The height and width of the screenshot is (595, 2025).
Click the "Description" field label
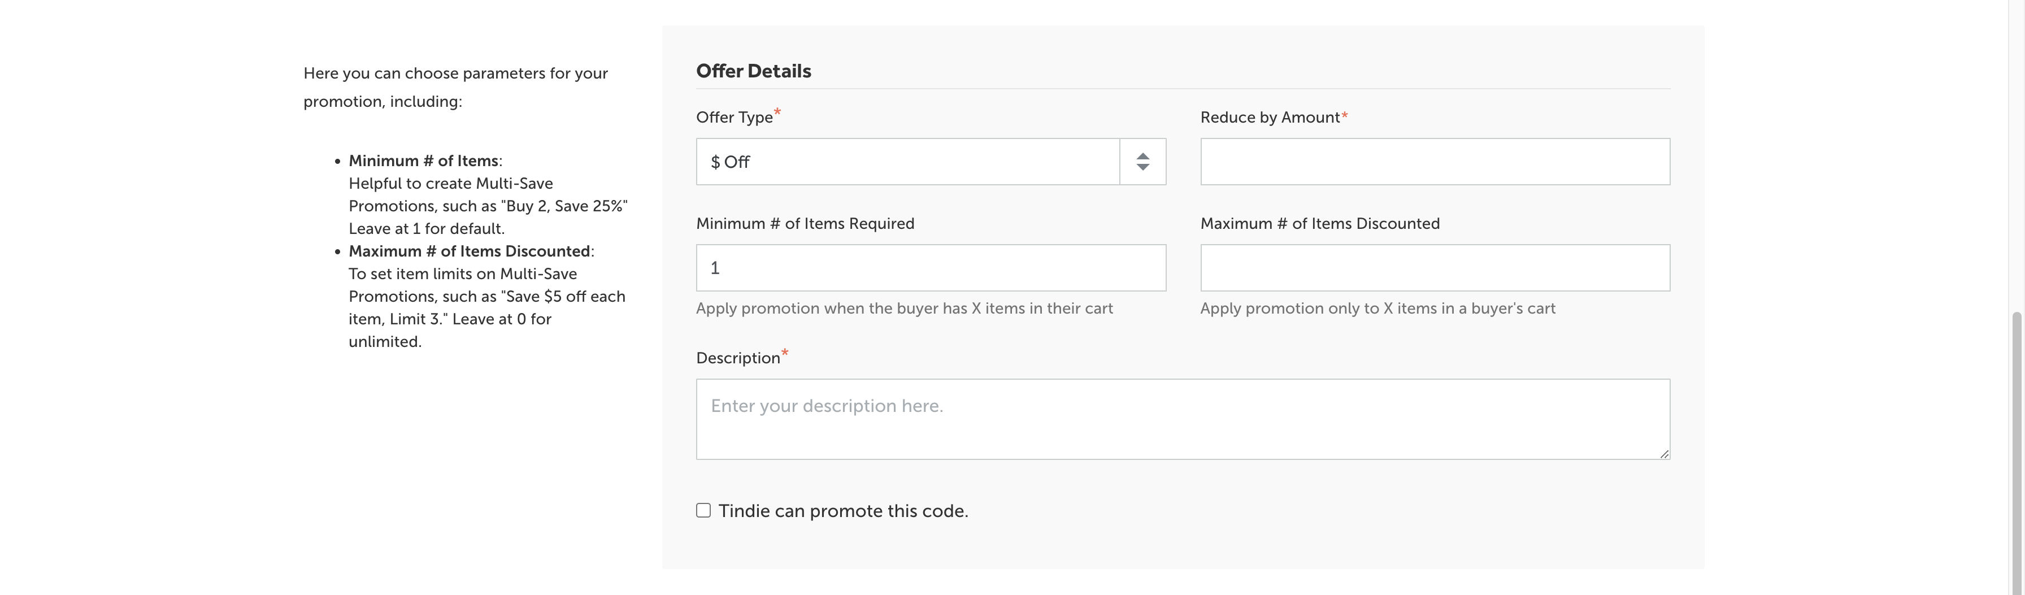click(737, 358)
